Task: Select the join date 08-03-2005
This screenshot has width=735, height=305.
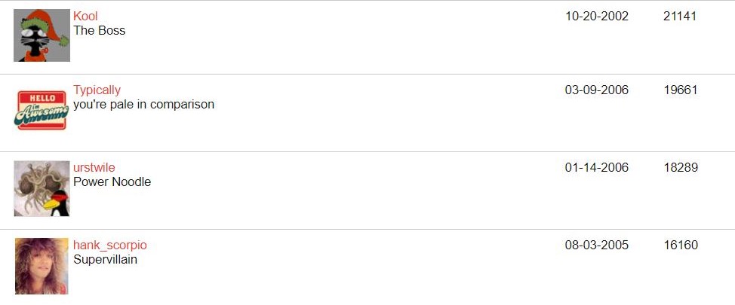Action: (x=597, y=245)
